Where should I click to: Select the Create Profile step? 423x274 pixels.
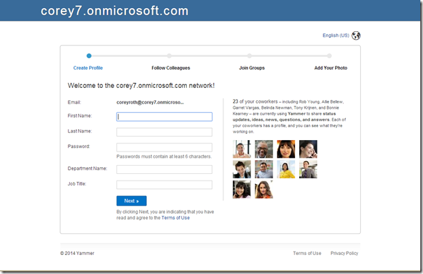tap(88, 68)
